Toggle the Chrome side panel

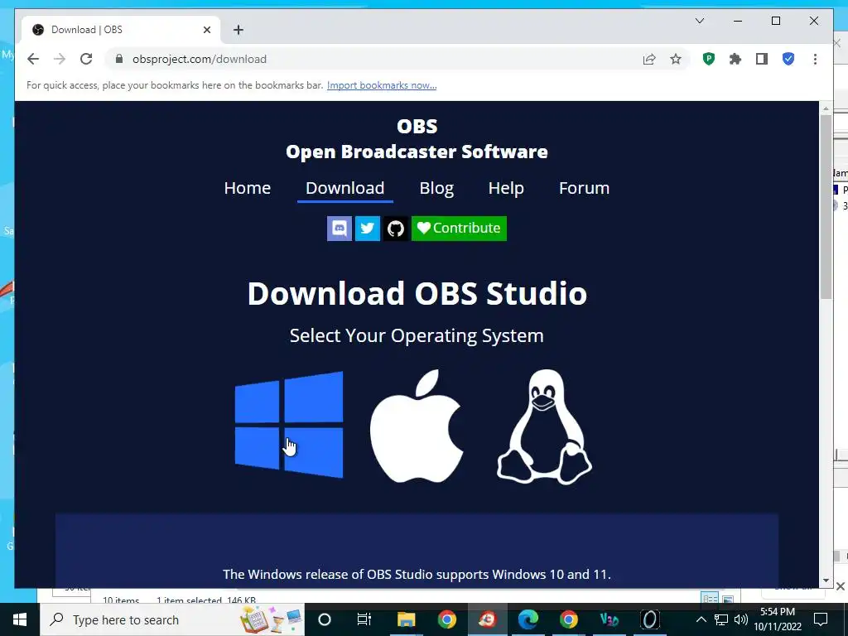coord(762,59)
